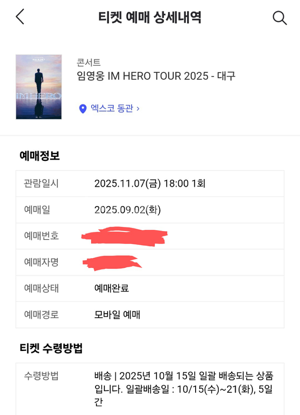Image resolution: width=300 pixels, height=415 pixels.
Task: Select the 2025.11.07(금) 18:00 show time value
Action: [150, 184]
